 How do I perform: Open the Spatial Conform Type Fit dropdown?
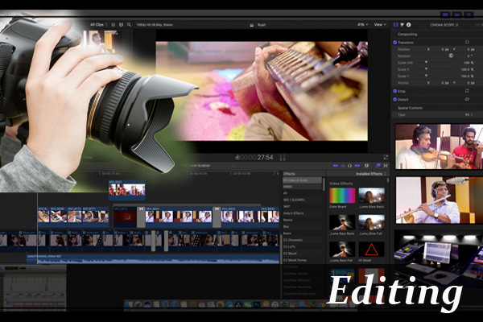[x=469, y=114]
